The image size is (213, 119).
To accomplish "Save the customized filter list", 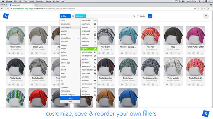I will 70,98.
